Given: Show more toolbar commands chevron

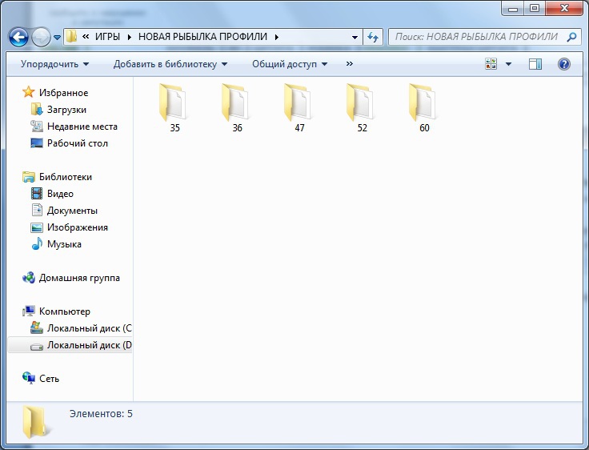Looking at the screenshot, I should (350, 64).
